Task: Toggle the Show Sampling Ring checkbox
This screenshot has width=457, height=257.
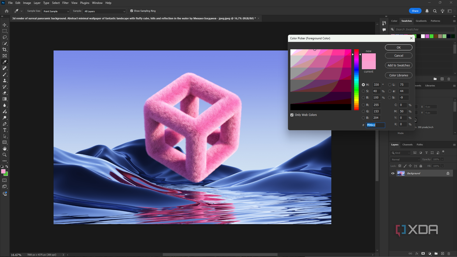Action: [x=132, y=11]
